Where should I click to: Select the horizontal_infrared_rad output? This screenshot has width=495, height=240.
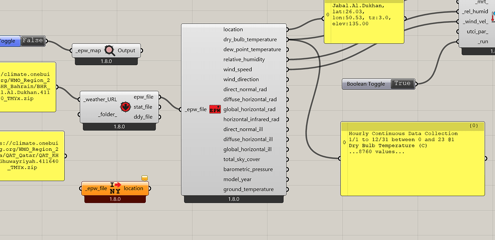pyautogui.click(x=251, y=120)
